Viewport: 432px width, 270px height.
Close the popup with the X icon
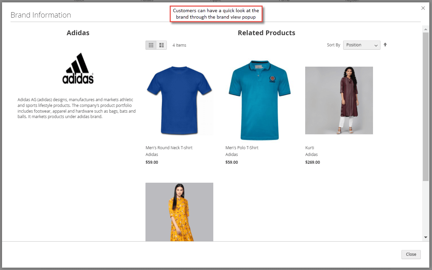tap(423, 8)
